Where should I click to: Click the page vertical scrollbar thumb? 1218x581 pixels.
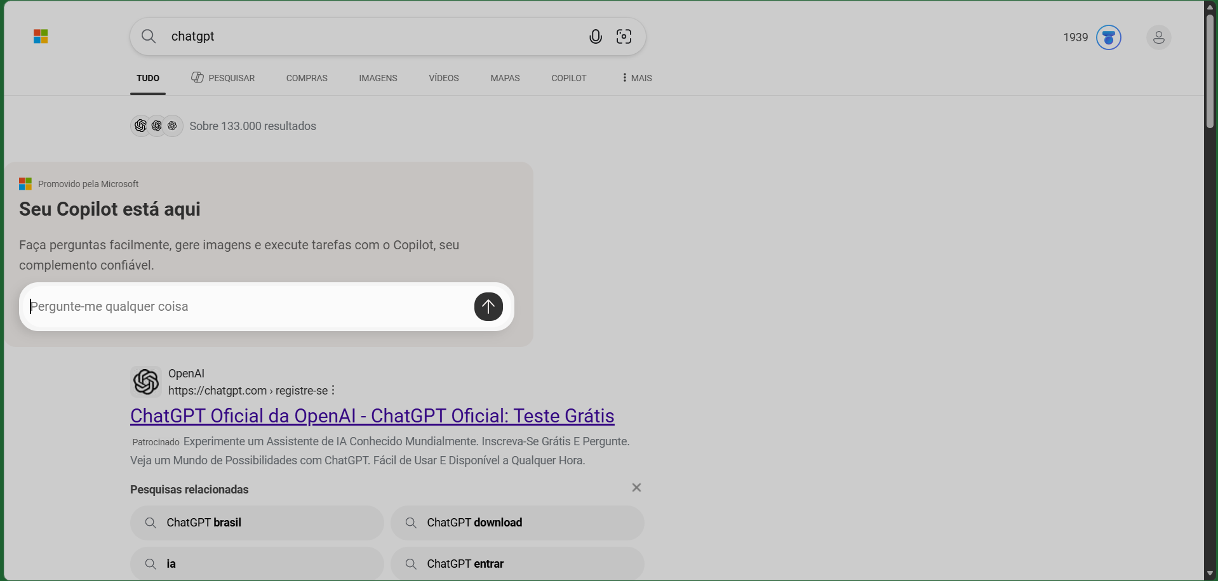click(1210, 71)
